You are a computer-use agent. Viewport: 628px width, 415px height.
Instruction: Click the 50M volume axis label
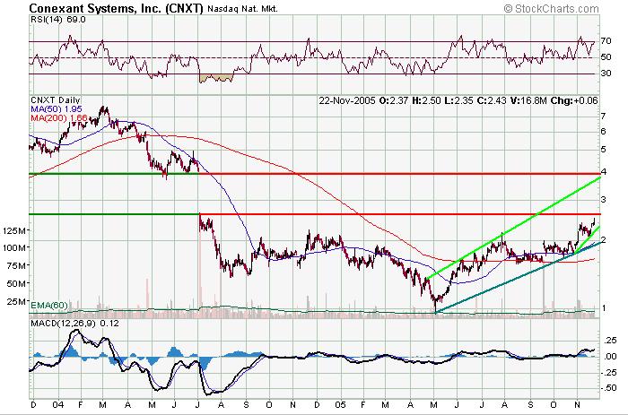click(18, 284)
